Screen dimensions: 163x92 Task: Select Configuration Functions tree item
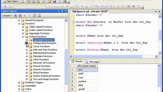(x=45, y=43)
